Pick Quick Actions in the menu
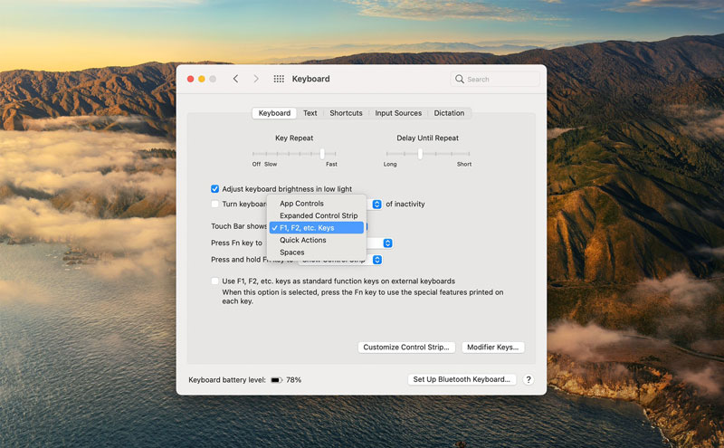 (x=302, y=240)
